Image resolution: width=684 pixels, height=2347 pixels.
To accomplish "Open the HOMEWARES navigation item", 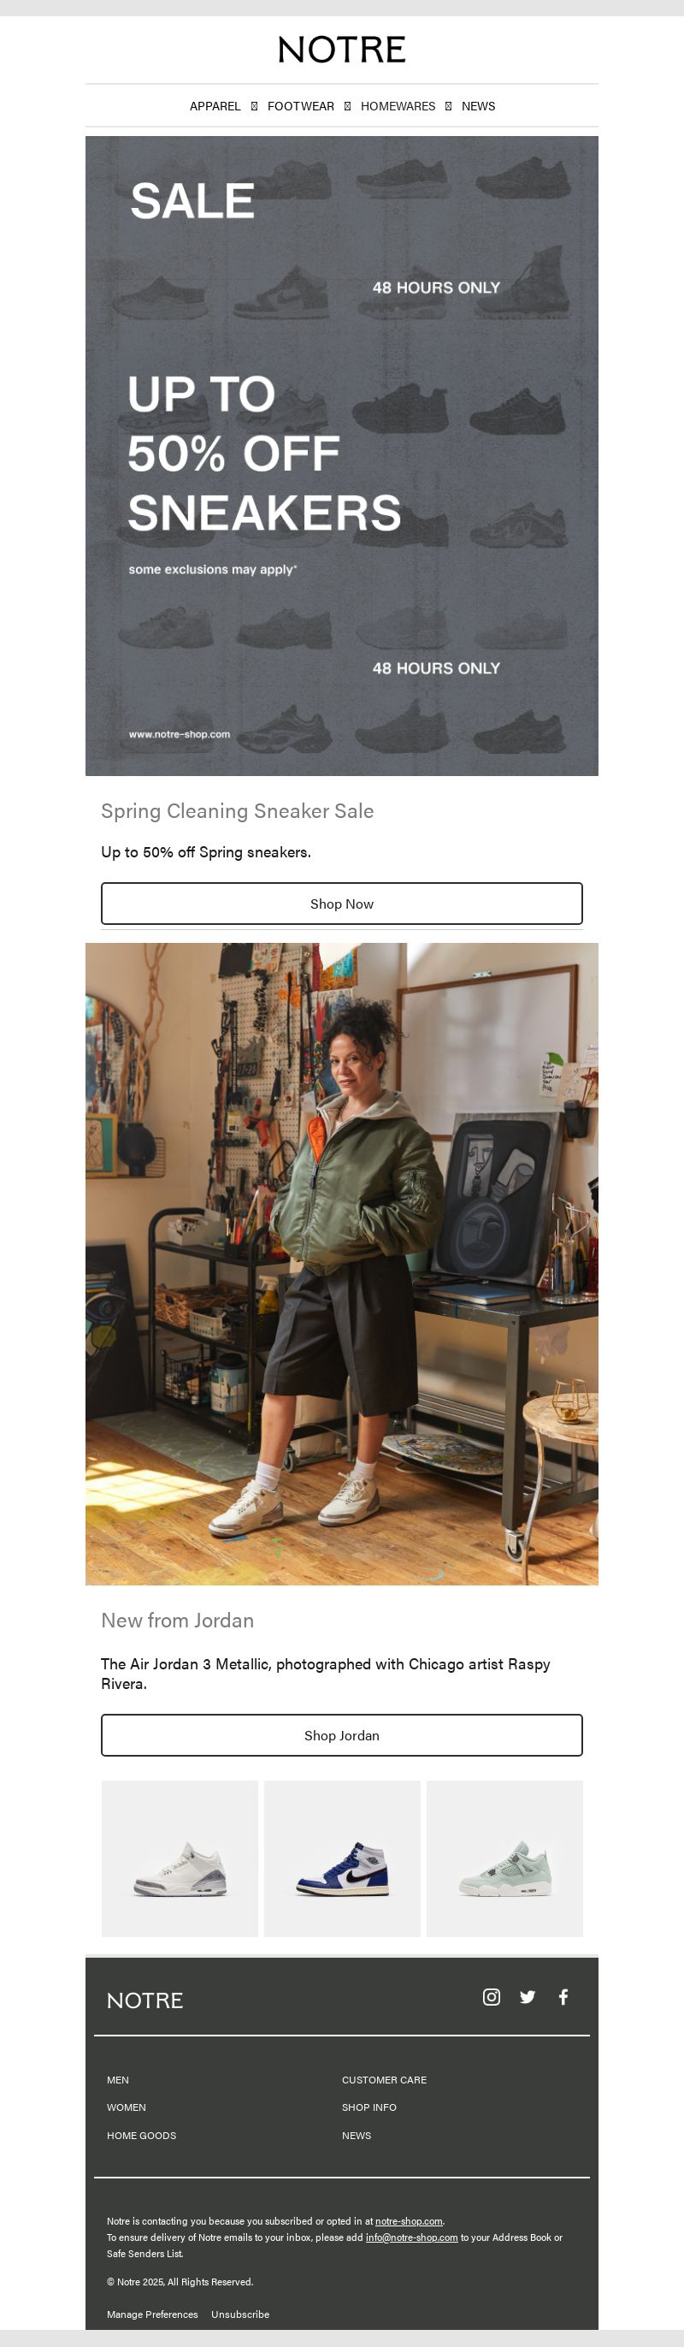I will 398,107.
